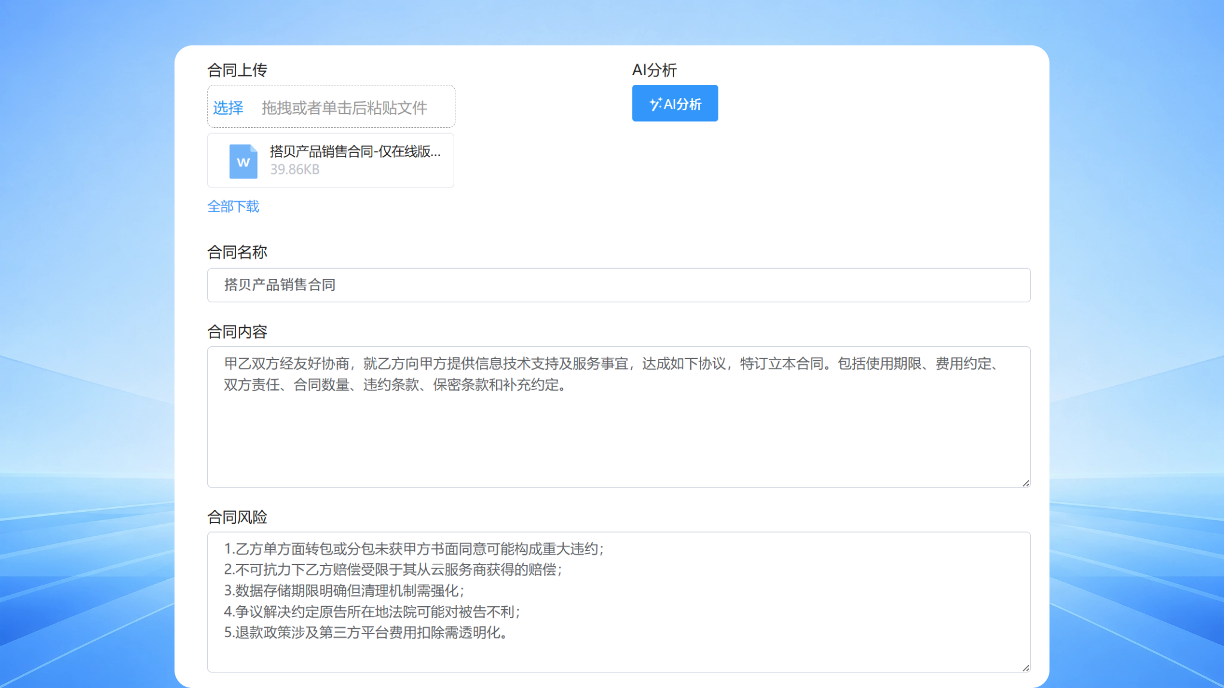Click the 合同内容 label
The image size is (1224, 688).
tap(237, 331)
